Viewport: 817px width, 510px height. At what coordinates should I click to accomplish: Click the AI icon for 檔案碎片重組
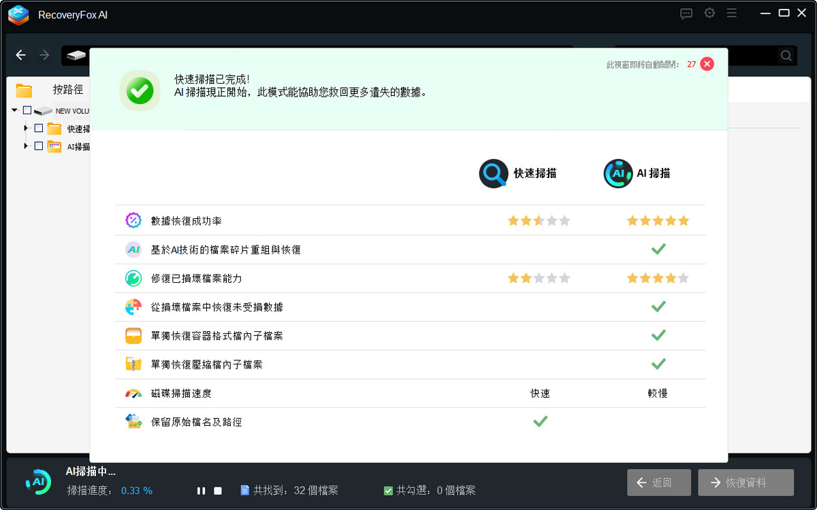[x=133, y=250]
